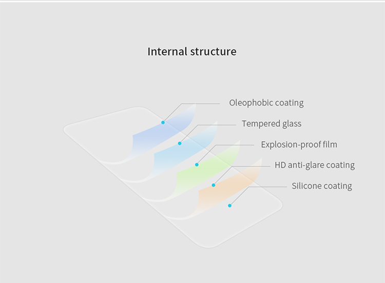
Task: Click the blue dot for HD anti-glare coating
Action: pos(214,185)
